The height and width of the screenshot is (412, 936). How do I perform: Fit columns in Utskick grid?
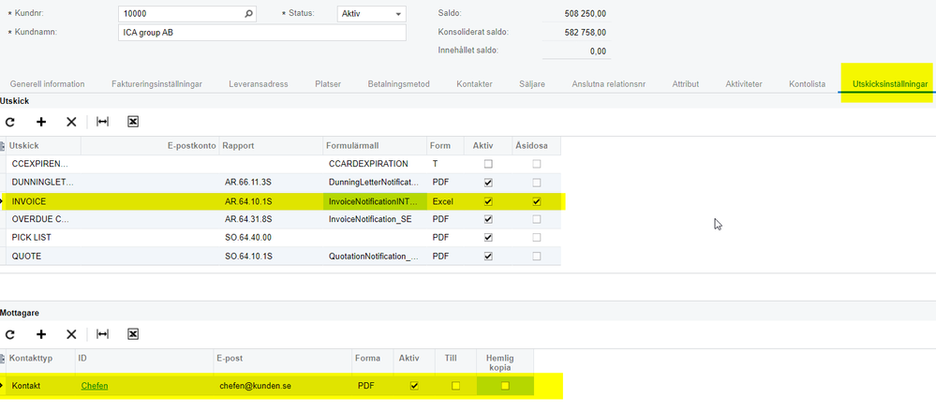point(103,122)
